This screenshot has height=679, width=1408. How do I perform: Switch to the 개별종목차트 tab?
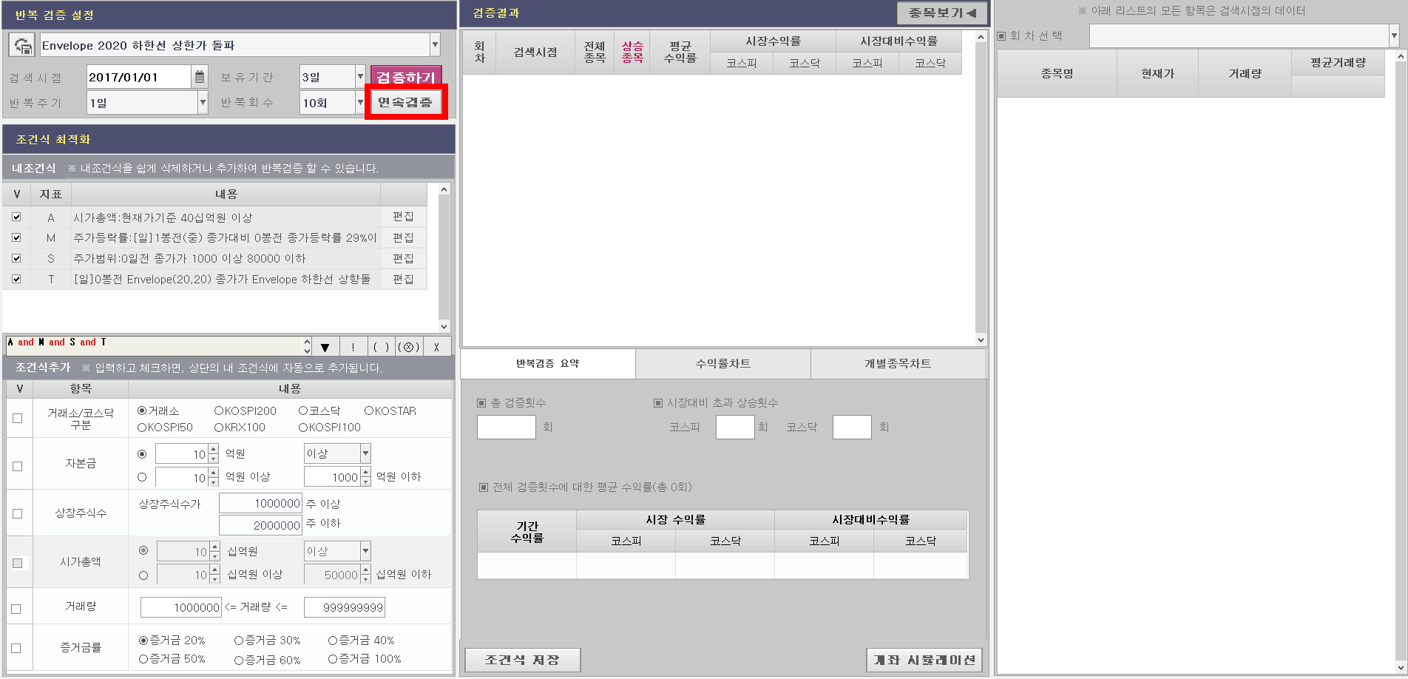click(898, 364)
